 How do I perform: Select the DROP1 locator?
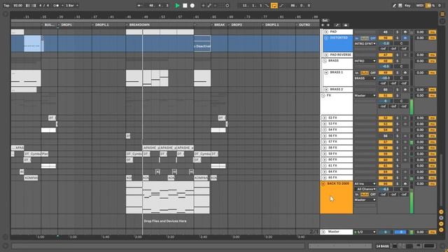(66, 25)
